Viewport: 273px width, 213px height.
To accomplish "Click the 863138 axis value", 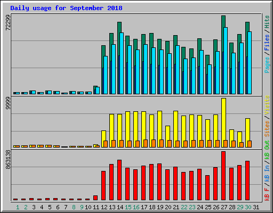I will pos(8,160).
